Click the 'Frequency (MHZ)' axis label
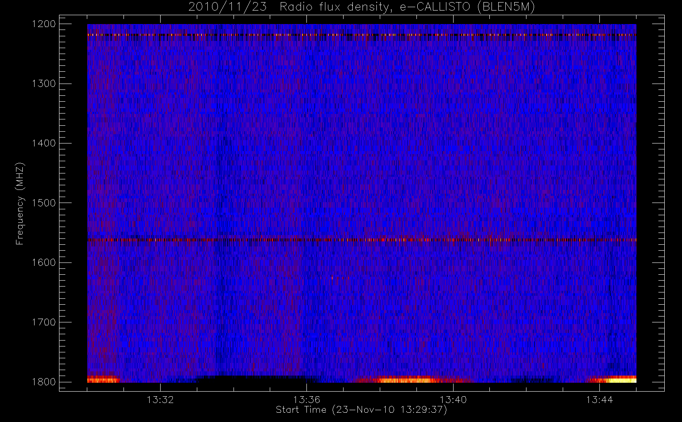The width and height of the screenshot is (682, 422). click(20, 203)
